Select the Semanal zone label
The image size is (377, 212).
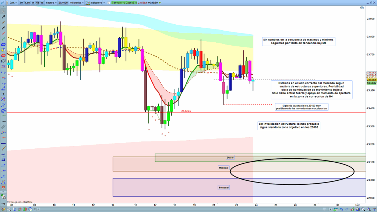click(223, 187)
